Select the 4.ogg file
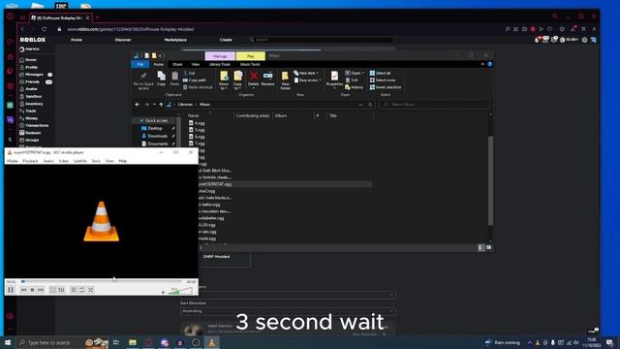This screenshot has width=620, height=349. tap(200, 123)
